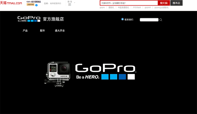Click the Tmall.com logo
197x114 pixels.
pos(11,3)
